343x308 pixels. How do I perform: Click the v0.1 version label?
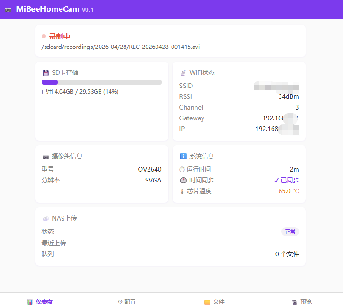click(x=87, y=10)
